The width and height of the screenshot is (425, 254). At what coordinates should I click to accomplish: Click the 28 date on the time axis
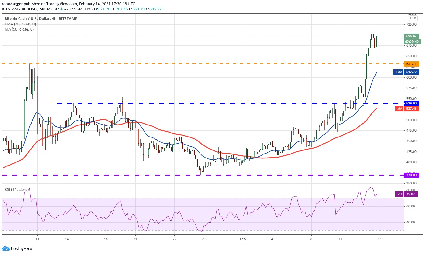[204, 239]
